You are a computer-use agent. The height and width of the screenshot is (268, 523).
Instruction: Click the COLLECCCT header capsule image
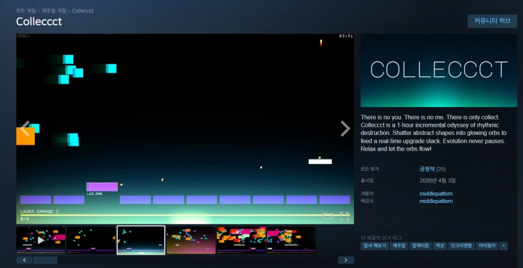[439, 70]
